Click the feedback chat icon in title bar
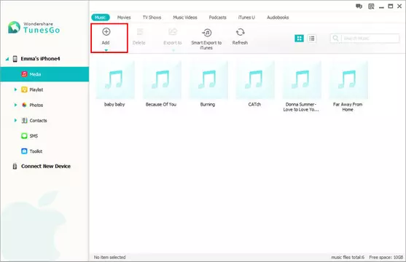Screen dimensions: 406x262 coord(359,7)
